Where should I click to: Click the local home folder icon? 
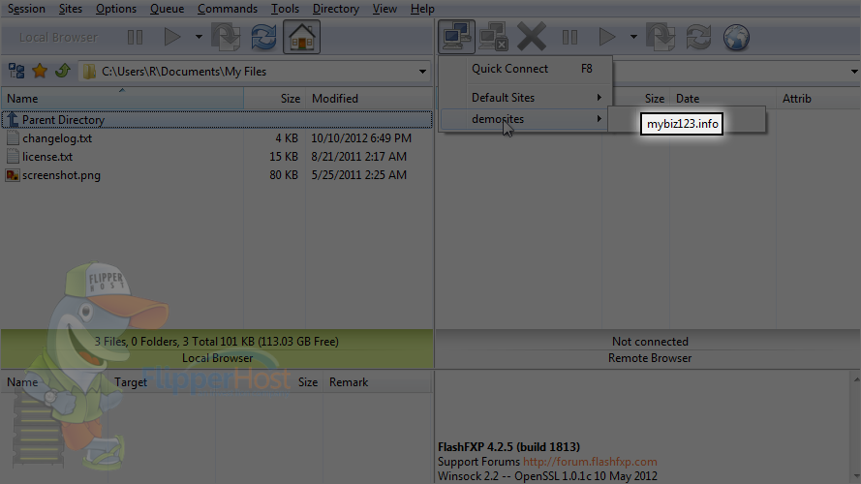click(301, 37)
